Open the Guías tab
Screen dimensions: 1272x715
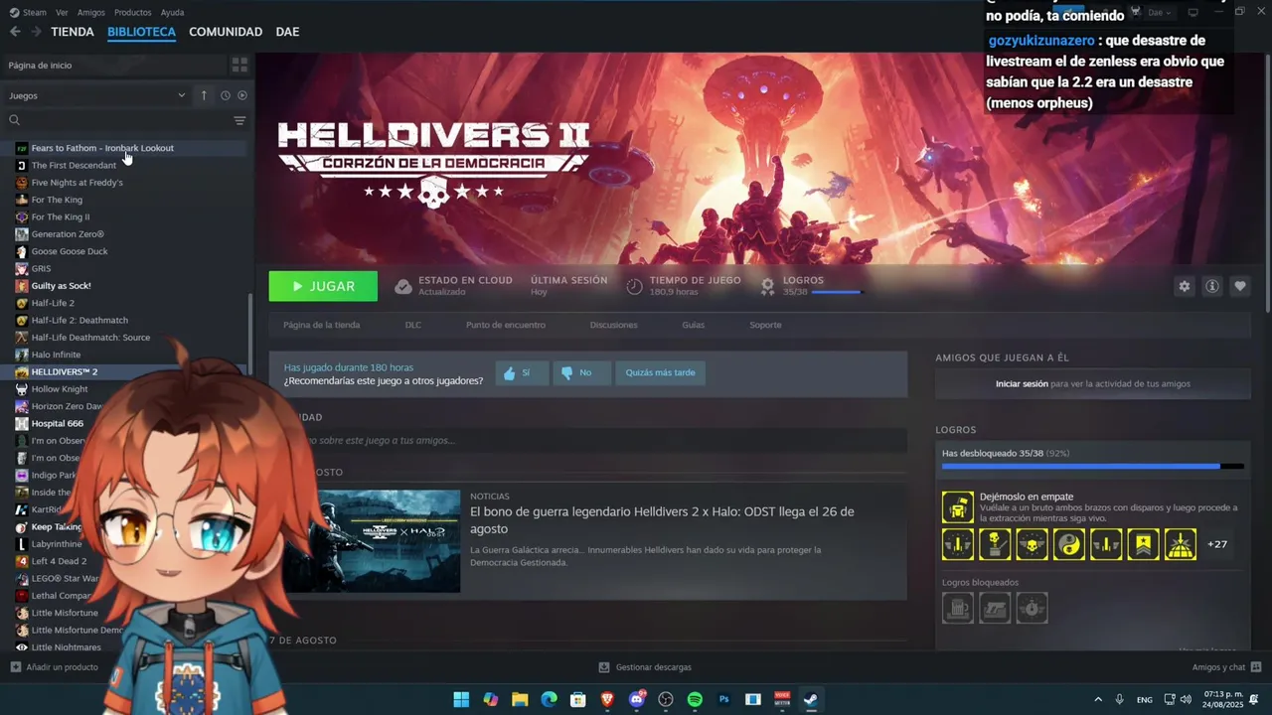(693, 325)
